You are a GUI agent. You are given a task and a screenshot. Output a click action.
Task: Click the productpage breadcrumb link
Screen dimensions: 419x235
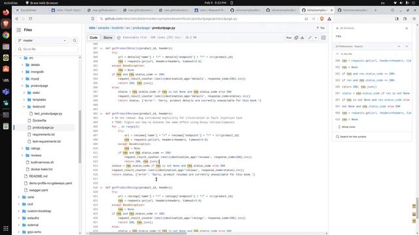coord(141,27)
